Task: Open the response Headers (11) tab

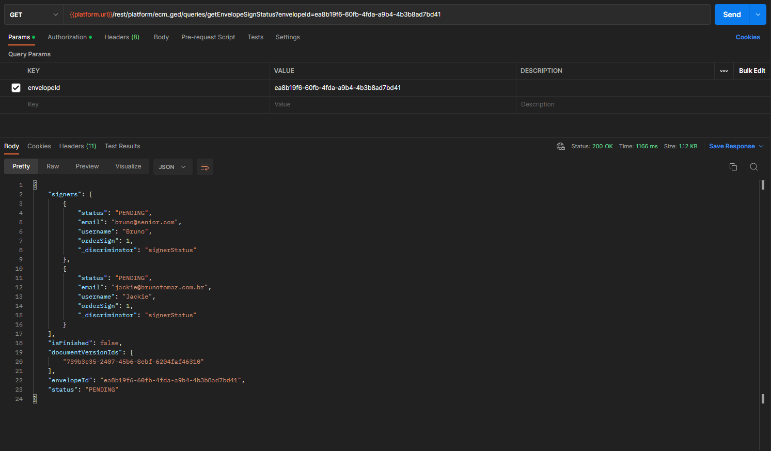Action: [x=77, y=146]
